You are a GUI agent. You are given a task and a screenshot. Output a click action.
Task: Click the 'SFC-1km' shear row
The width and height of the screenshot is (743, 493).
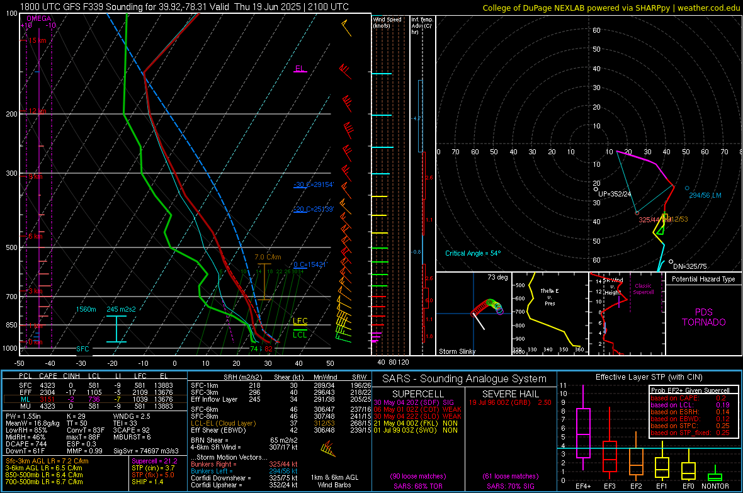click(x=281, y=385)
